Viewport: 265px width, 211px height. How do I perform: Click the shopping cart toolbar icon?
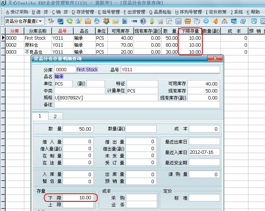[160, 21]
